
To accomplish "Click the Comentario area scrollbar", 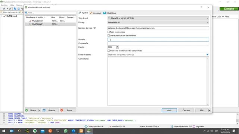I will (x=207, y=82).
